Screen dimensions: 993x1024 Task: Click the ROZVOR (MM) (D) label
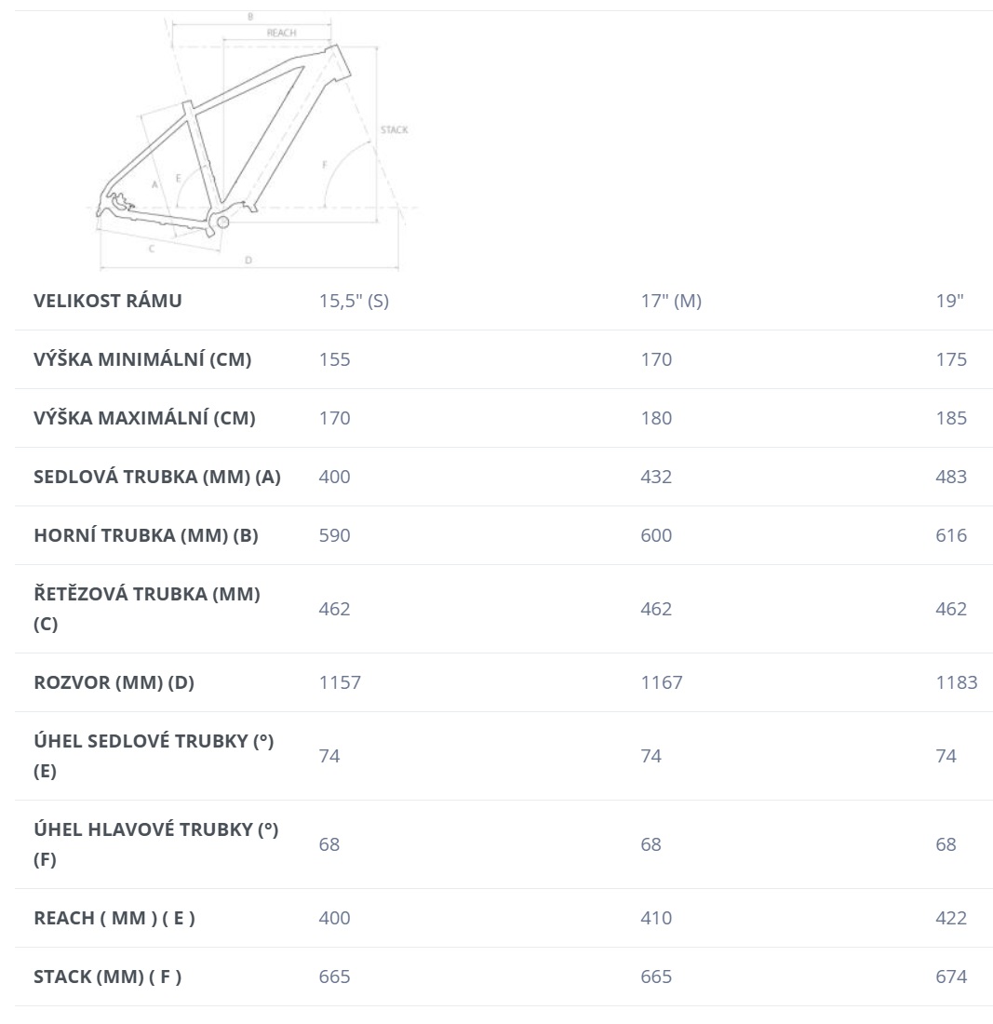tap(114, 682)
